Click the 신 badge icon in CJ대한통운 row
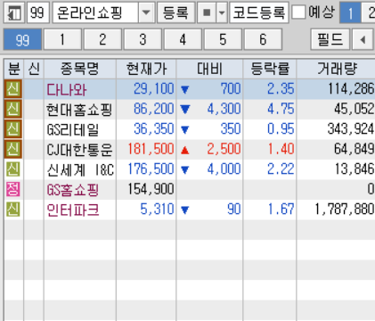The height and width of the screenshot is (321, 375). click(13, 149)
